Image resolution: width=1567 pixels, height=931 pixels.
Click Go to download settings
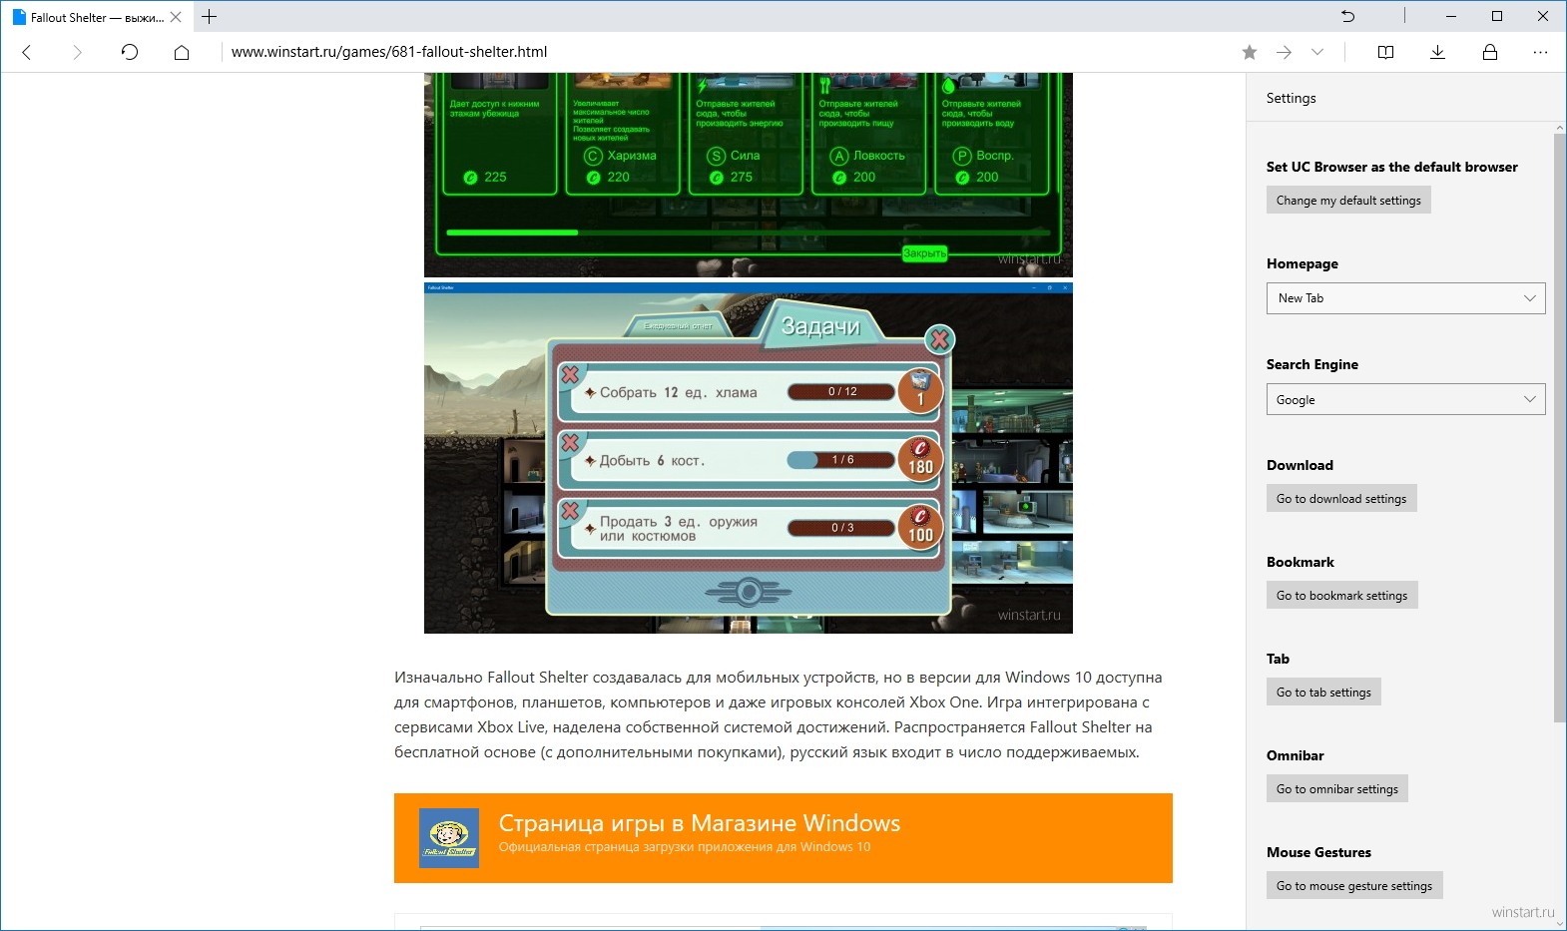pyautogui.click(x=1341, y=499)
